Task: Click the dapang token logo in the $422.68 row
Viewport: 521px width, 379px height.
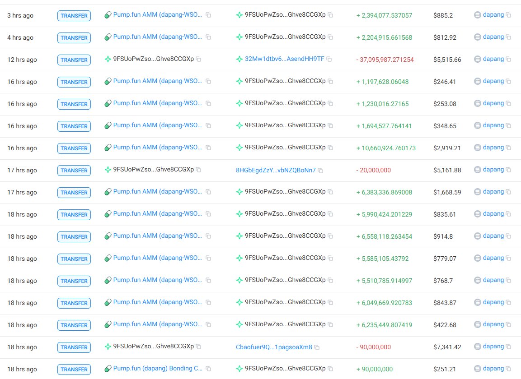Action: (x=478, y=324)
